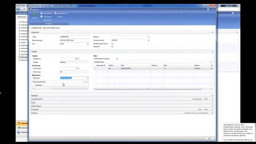Enable the Filterfenster anzeigen checkbox
Screen dimensions: 256x144
pos(117,59)
